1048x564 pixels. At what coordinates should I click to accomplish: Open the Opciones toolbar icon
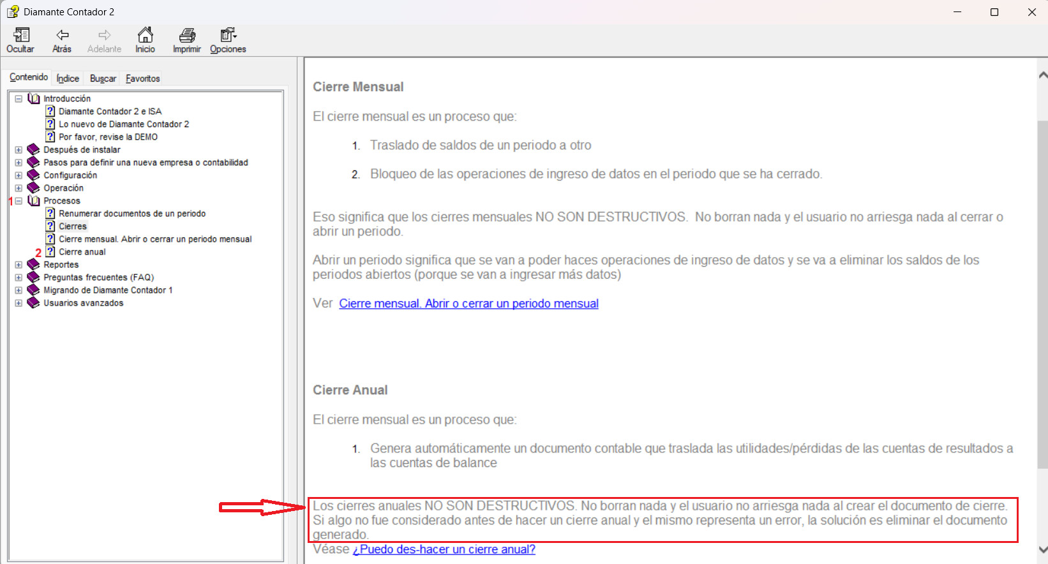point(227,35)
